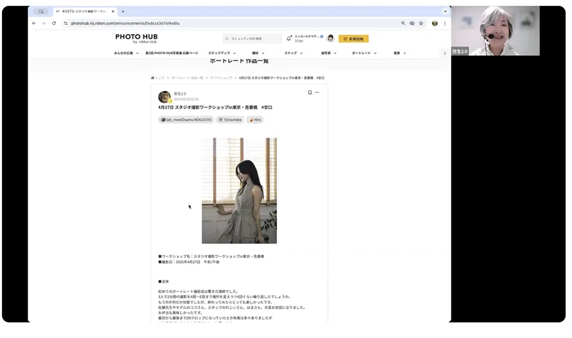The width and height of the screenshot is (572, 338).
Task: Open the post options ellipsis menu
Action: point(317,93)
